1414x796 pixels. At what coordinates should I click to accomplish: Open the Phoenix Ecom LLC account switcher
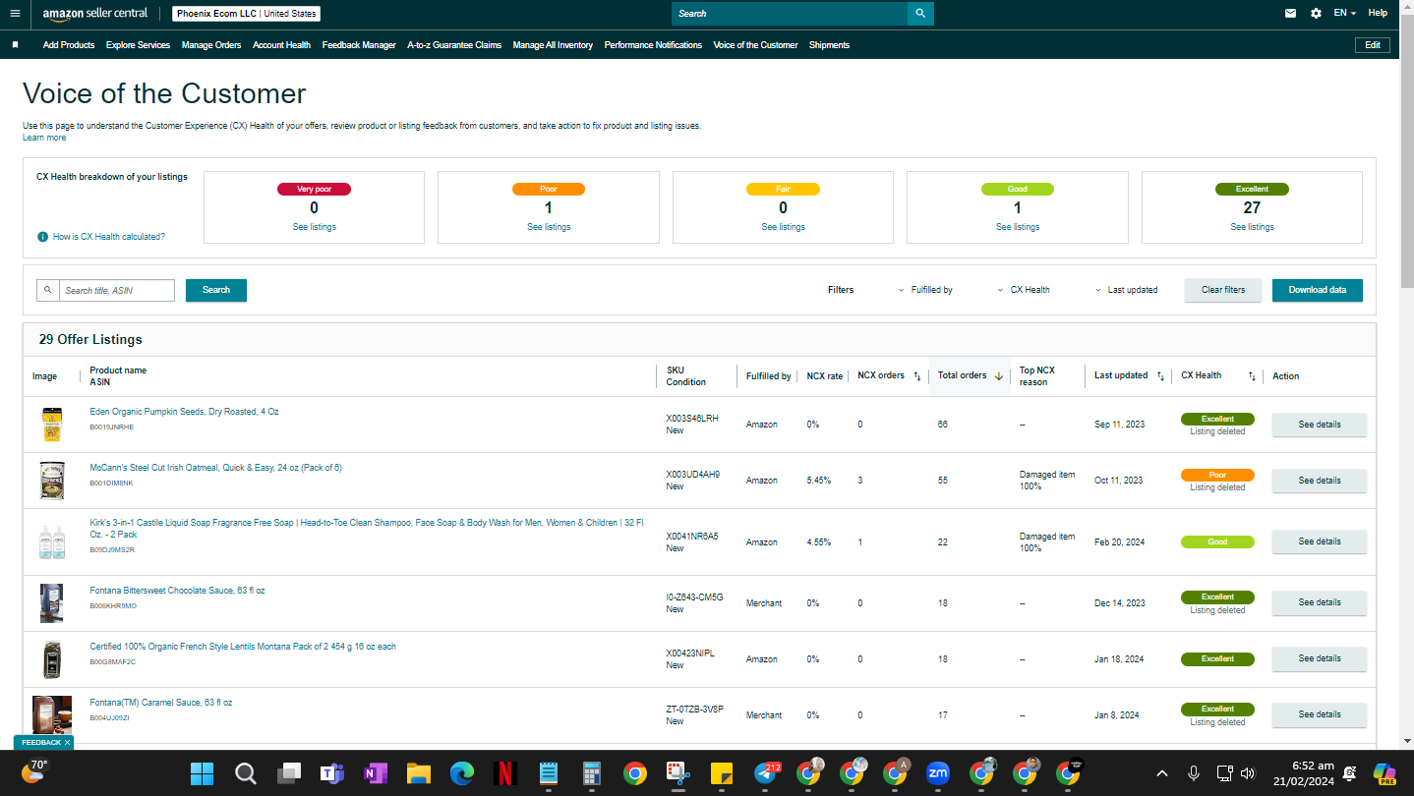click(x=247, y=14)
